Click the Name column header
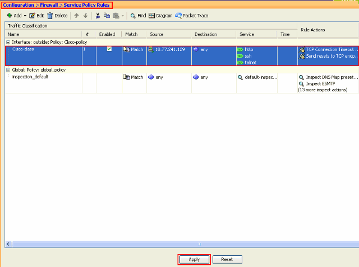Screen dimensions: 359x267 click(43, 34)
